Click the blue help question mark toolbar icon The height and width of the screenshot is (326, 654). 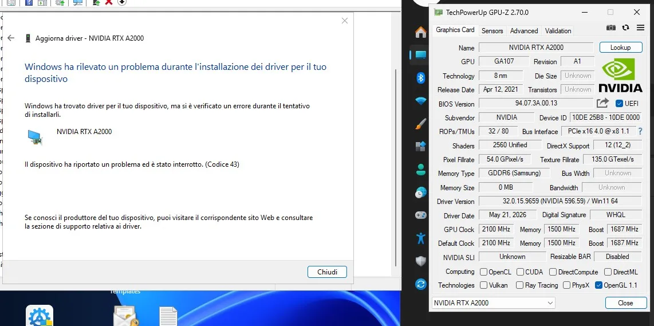[x=29, y=2]
